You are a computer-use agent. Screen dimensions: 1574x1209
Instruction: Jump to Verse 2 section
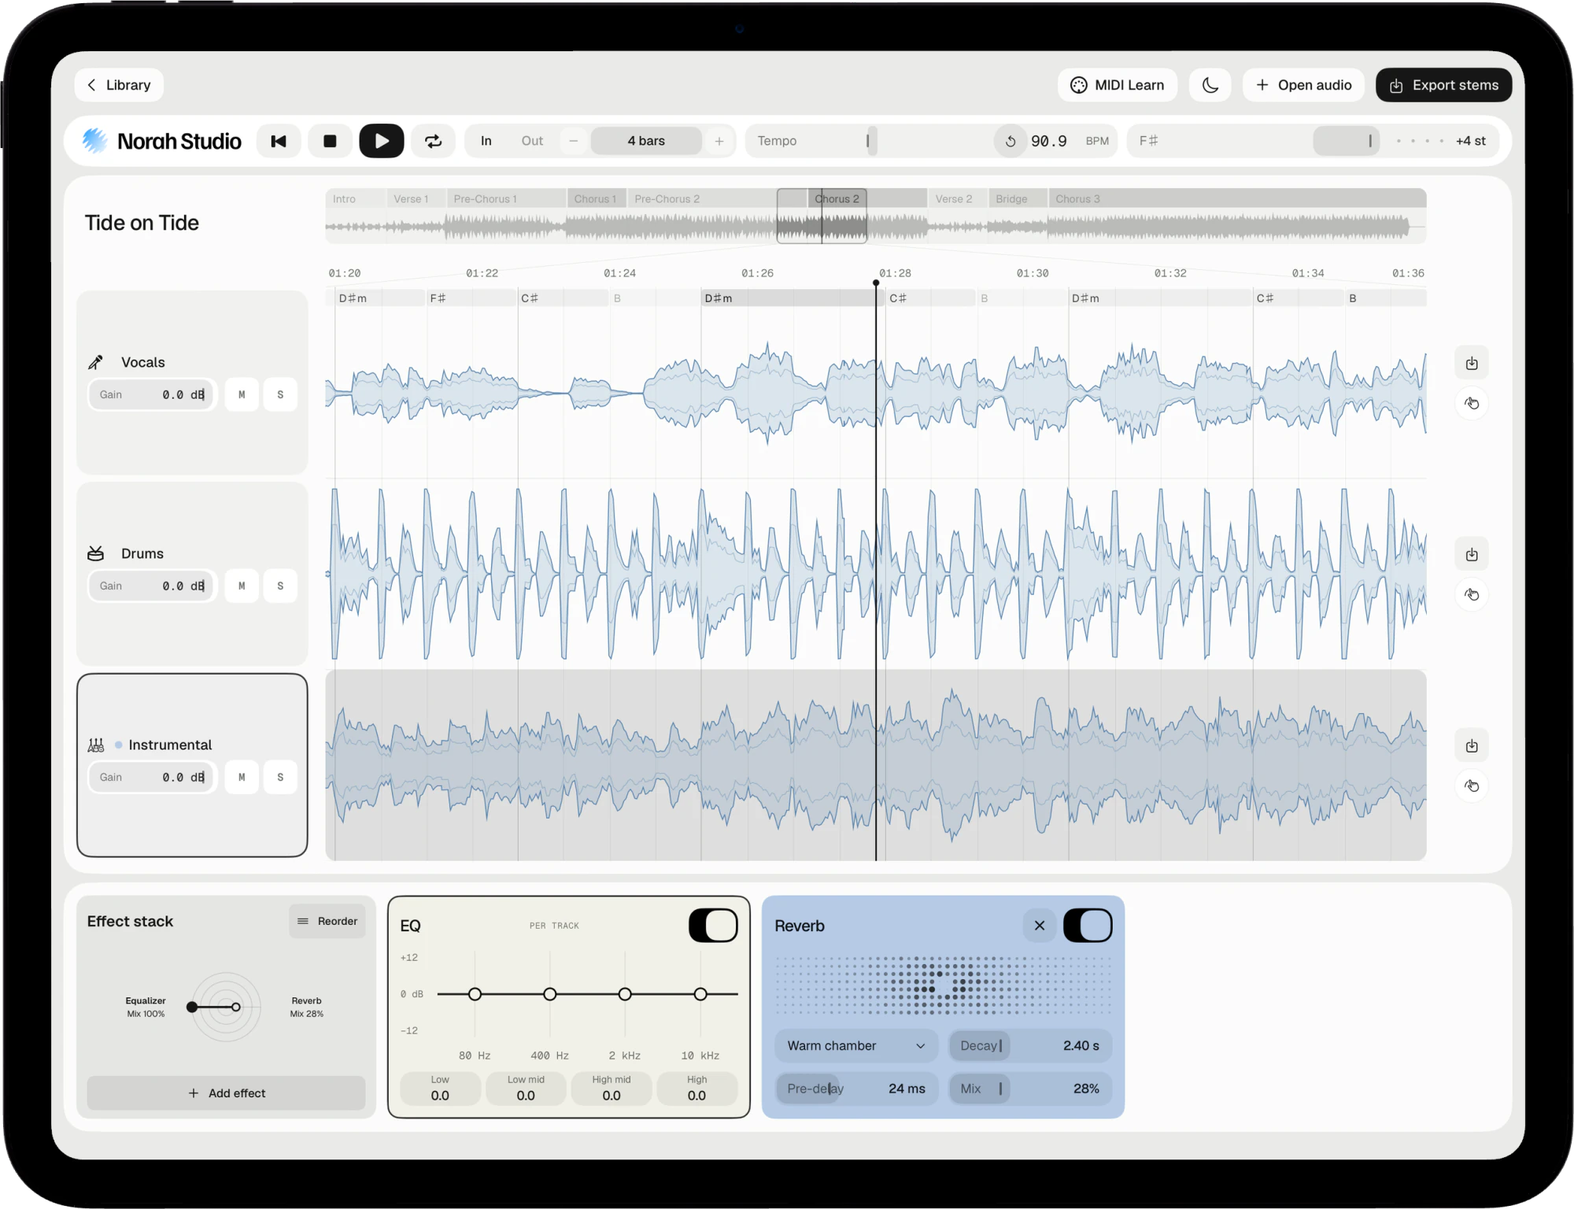click(x=958, y=198)
